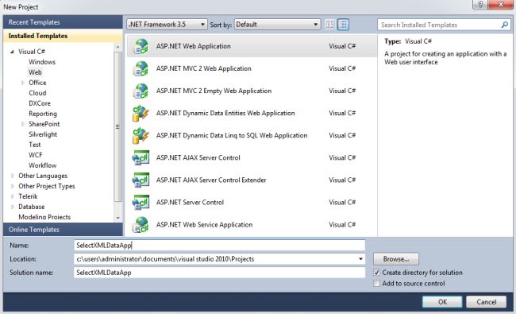Click the search magnifier icon
Image resolution: width=516 pixels, height=314 pixels.
[x=504, y=25]
